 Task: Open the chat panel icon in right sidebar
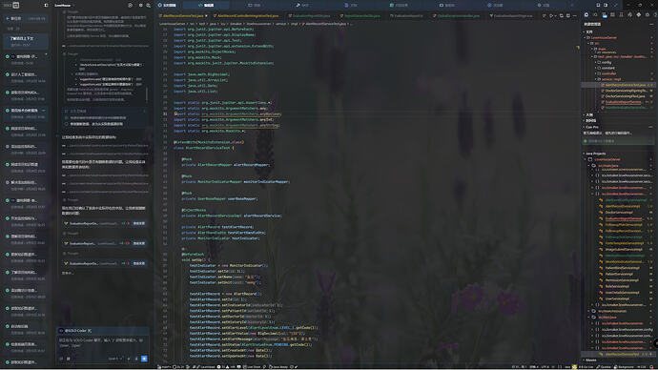(586, 14)
